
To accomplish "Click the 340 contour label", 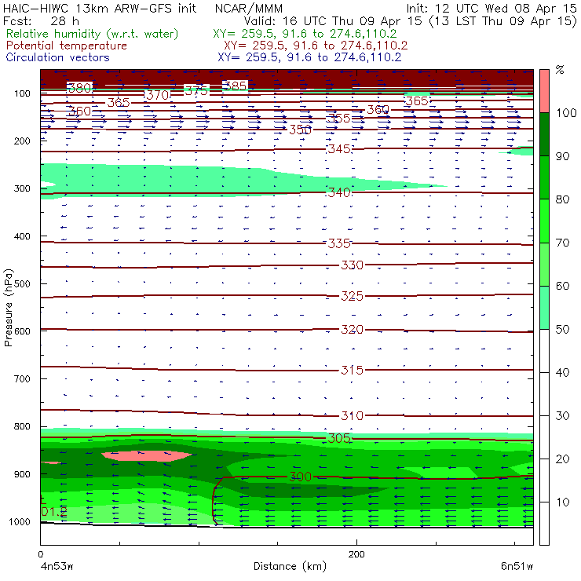I will tap(339, 192).
